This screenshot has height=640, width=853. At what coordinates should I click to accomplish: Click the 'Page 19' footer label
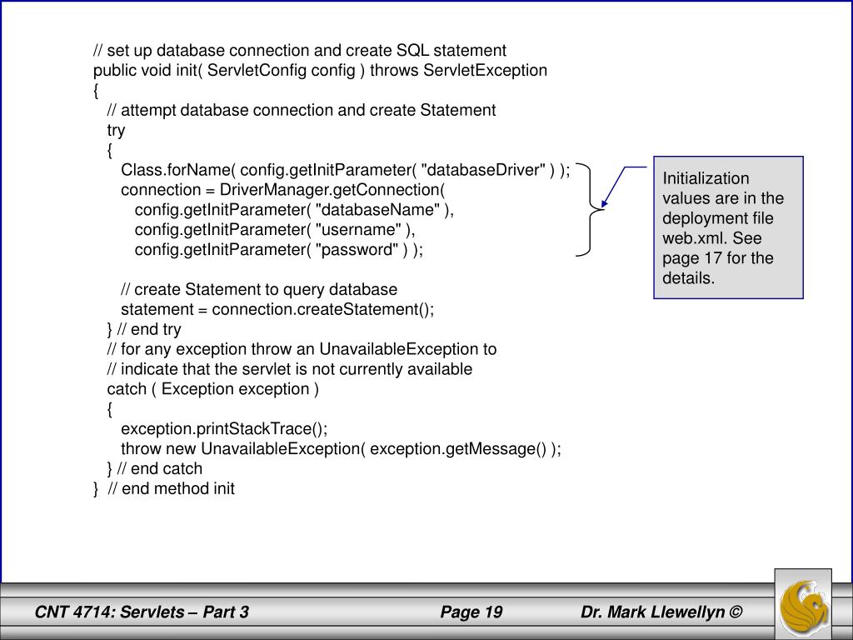(471, 612)
